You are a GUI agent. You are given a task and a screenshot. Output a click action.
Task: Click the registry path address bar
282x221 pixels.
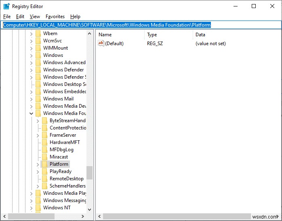pyautogui.click(x=141, y=25)
